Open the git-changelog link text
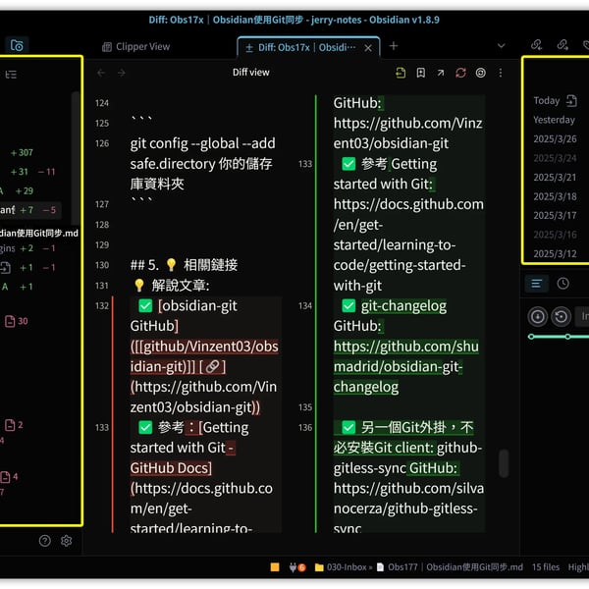Viewport: 589px width, 589px height. coord(403,306)
